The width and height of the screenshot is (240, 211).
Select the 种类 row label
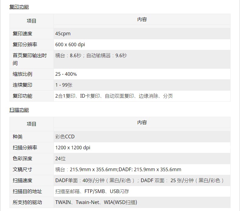18,137
